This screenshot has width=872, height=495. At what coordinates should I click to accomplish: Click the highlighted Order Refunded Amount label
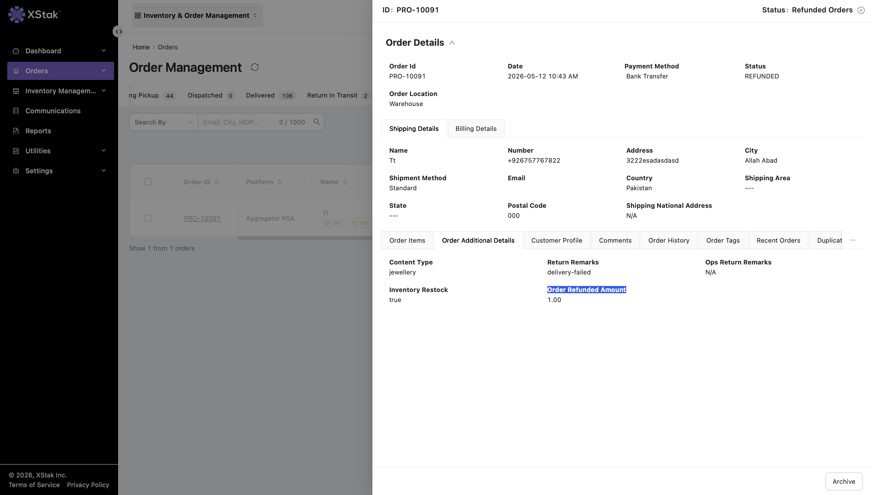pos(586,290)
